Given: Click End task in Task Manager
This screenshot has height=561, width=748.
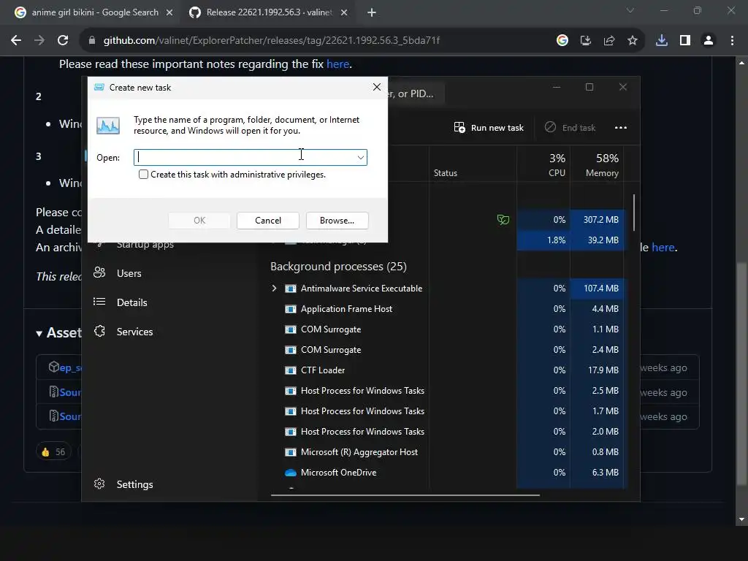Looking at the screenshot, I should [x=570, y=128].
